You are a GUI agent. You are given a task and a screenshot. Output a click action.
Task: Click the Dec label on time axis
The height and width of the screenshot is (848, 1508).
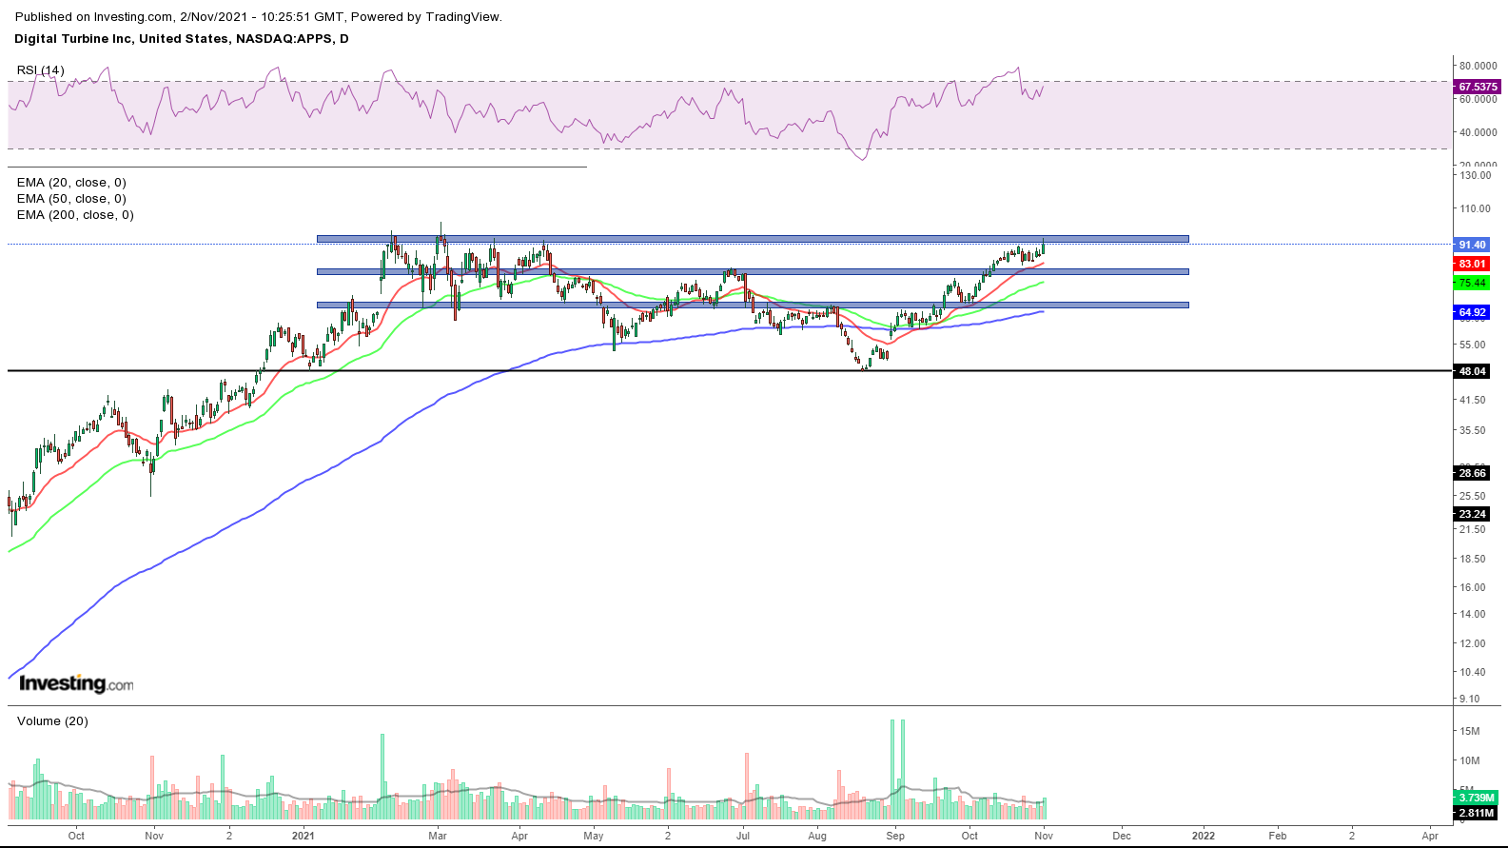coord(1122,836)
